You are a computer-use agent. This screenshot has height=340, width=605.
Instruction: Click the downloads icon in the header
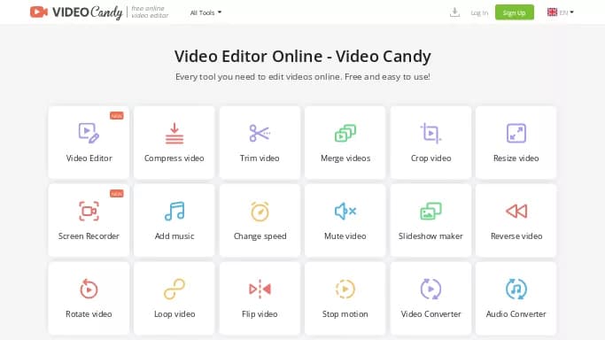454,12
